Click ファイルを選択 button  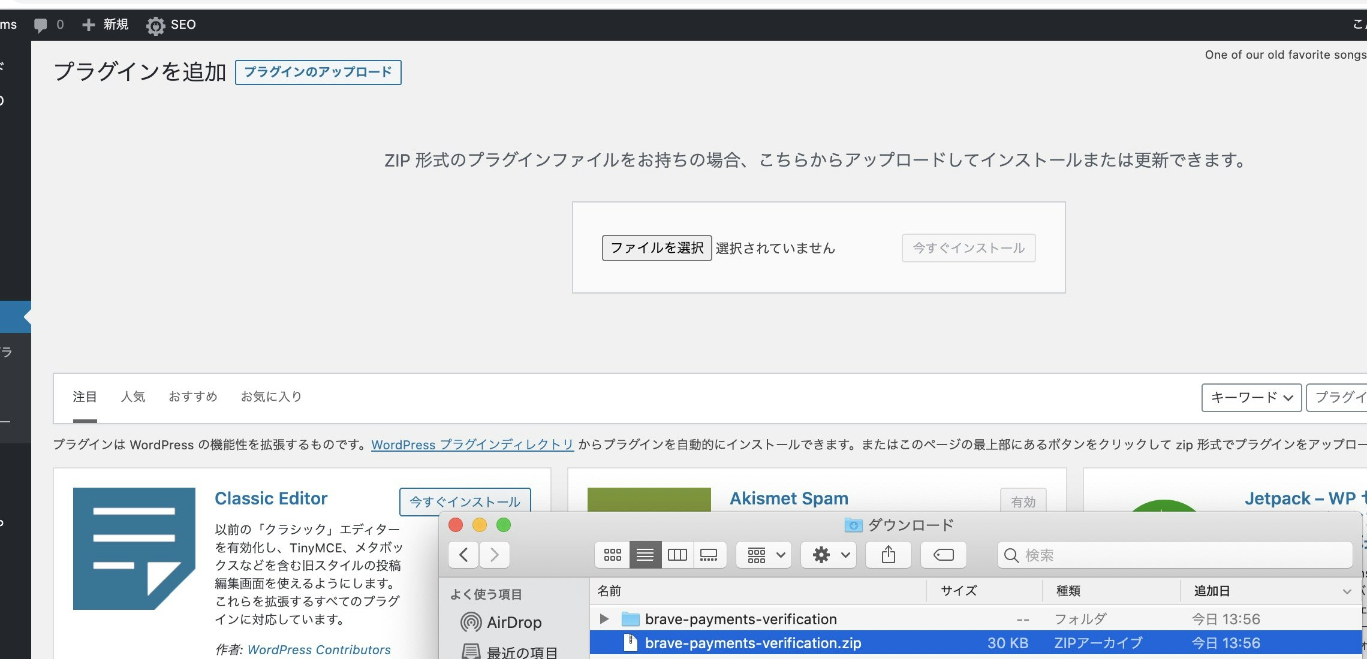(657, 248)
